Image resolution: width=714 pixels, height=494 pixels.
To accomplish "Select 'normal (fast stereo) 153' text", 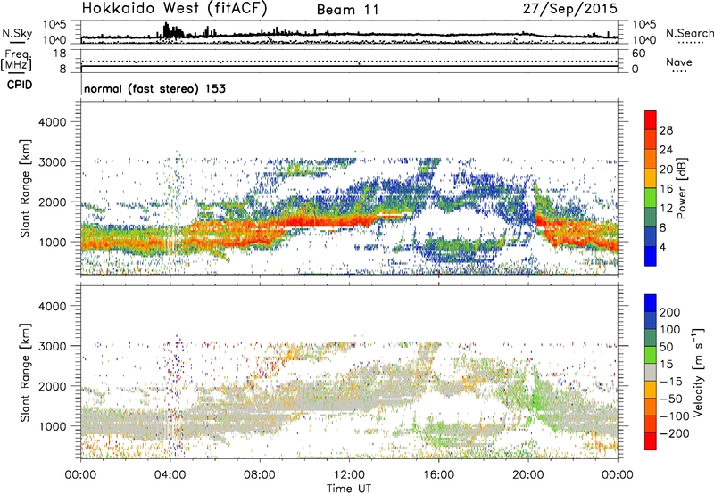I will point(154,88).
